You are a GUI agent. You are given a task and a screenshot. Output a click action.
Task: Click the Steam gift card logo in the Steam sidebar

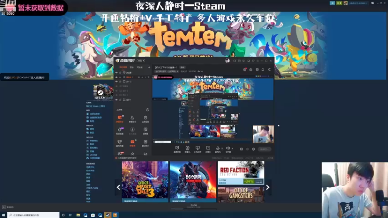pos(103,92)
